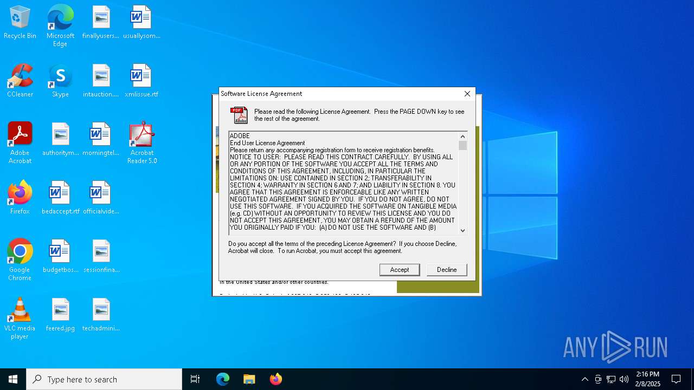Click the license text scrollbar up arrow
The height and width of the screenshot is (390, 694).
pyautogui.click(x=462, y=136)
